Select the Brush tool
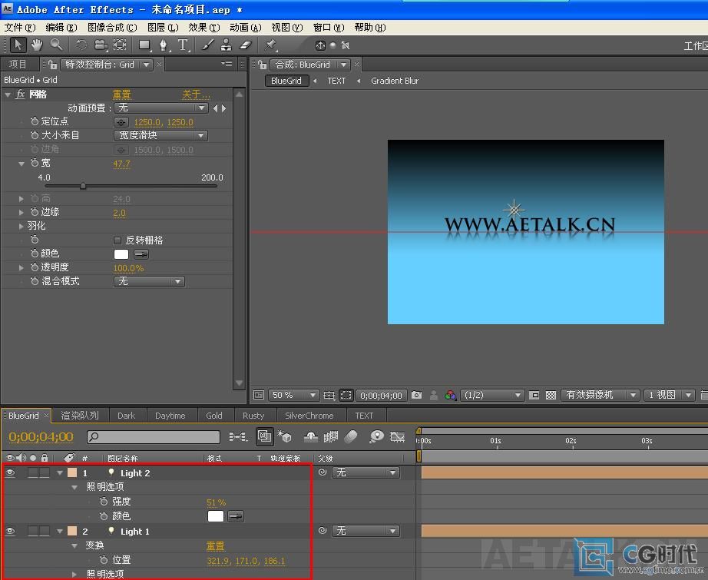This screenshot has height=580, width=708. pos(207,45)
